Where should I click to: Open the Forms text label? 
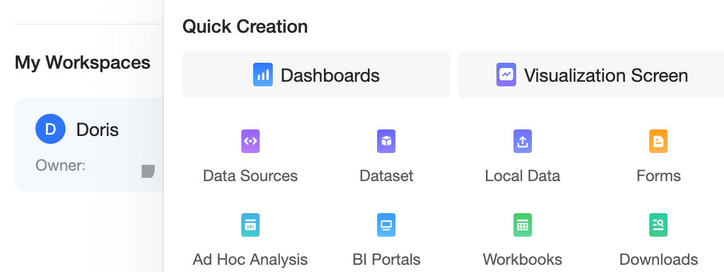pos(658,176)
